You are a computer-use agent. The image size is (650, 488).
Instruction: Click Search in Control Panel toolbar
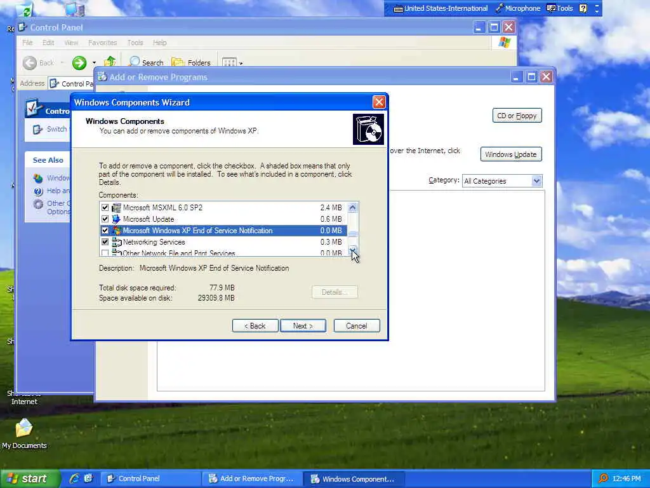click(x=146, y=62)
